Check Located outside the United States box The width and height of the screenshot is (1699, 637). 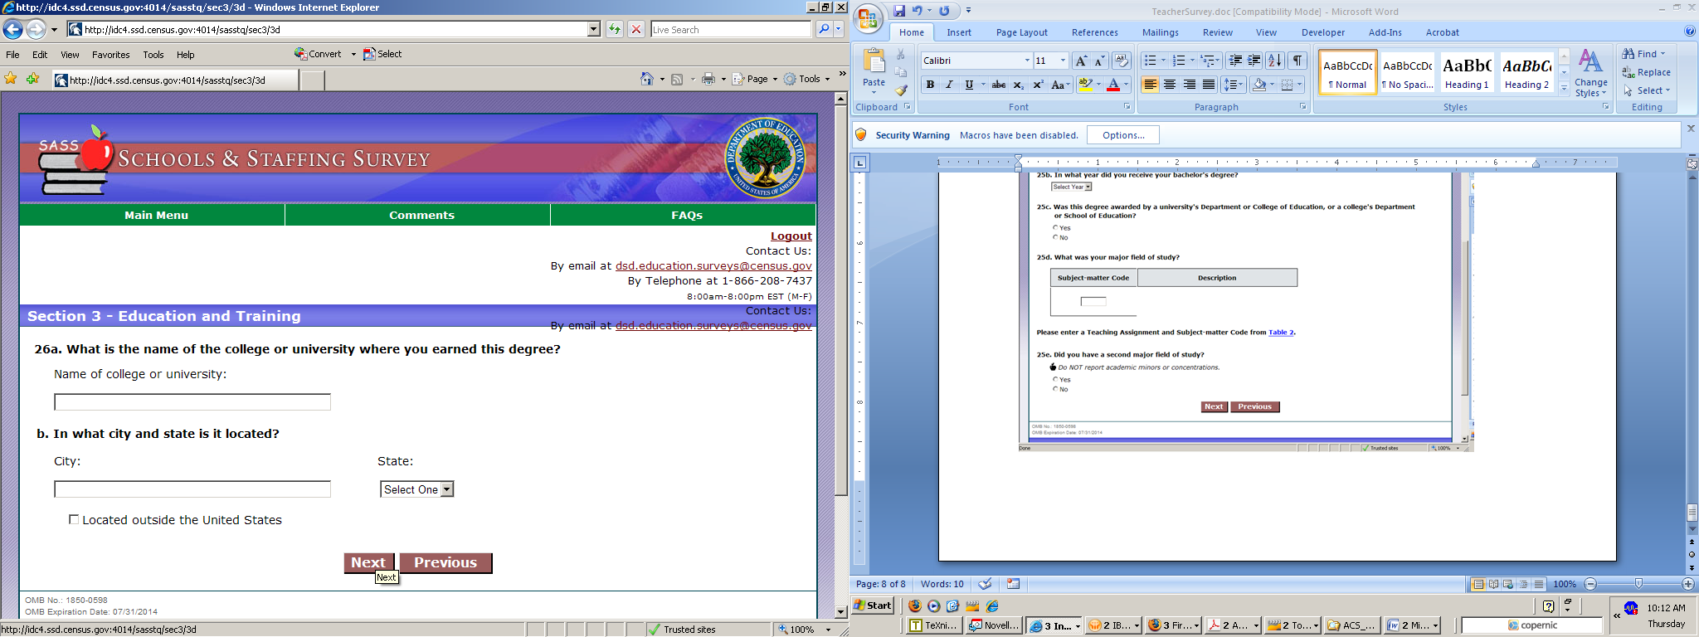pyautogui.click(x=74, y=519)
